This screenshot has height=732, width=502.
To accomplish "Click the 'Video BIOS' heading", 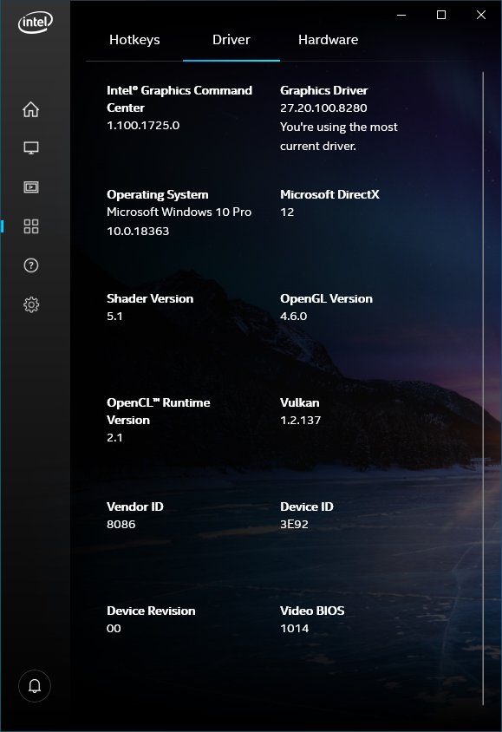I will click(x=312, y=611).
